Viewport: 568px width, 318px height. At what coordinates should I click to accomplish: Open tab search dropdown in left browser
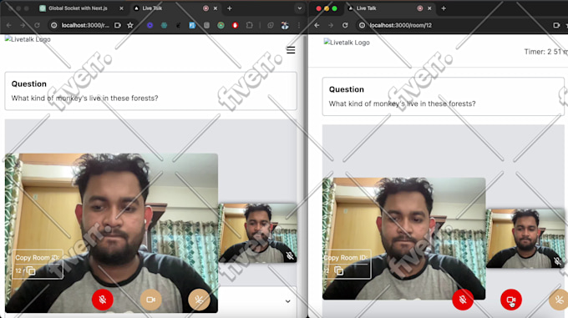click(x=300, y=8)
